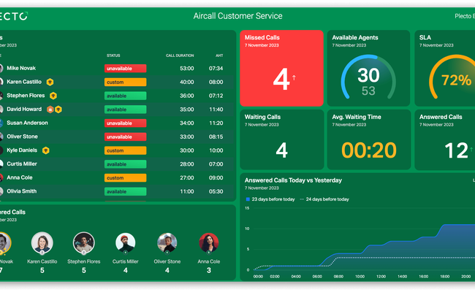Open Curtis Miller's avatar in leaderboard
The width and height of the screenshot is (475, 292).
(126, 242)
